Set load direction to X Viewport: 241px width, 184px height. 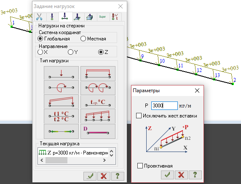pos(43,52)
